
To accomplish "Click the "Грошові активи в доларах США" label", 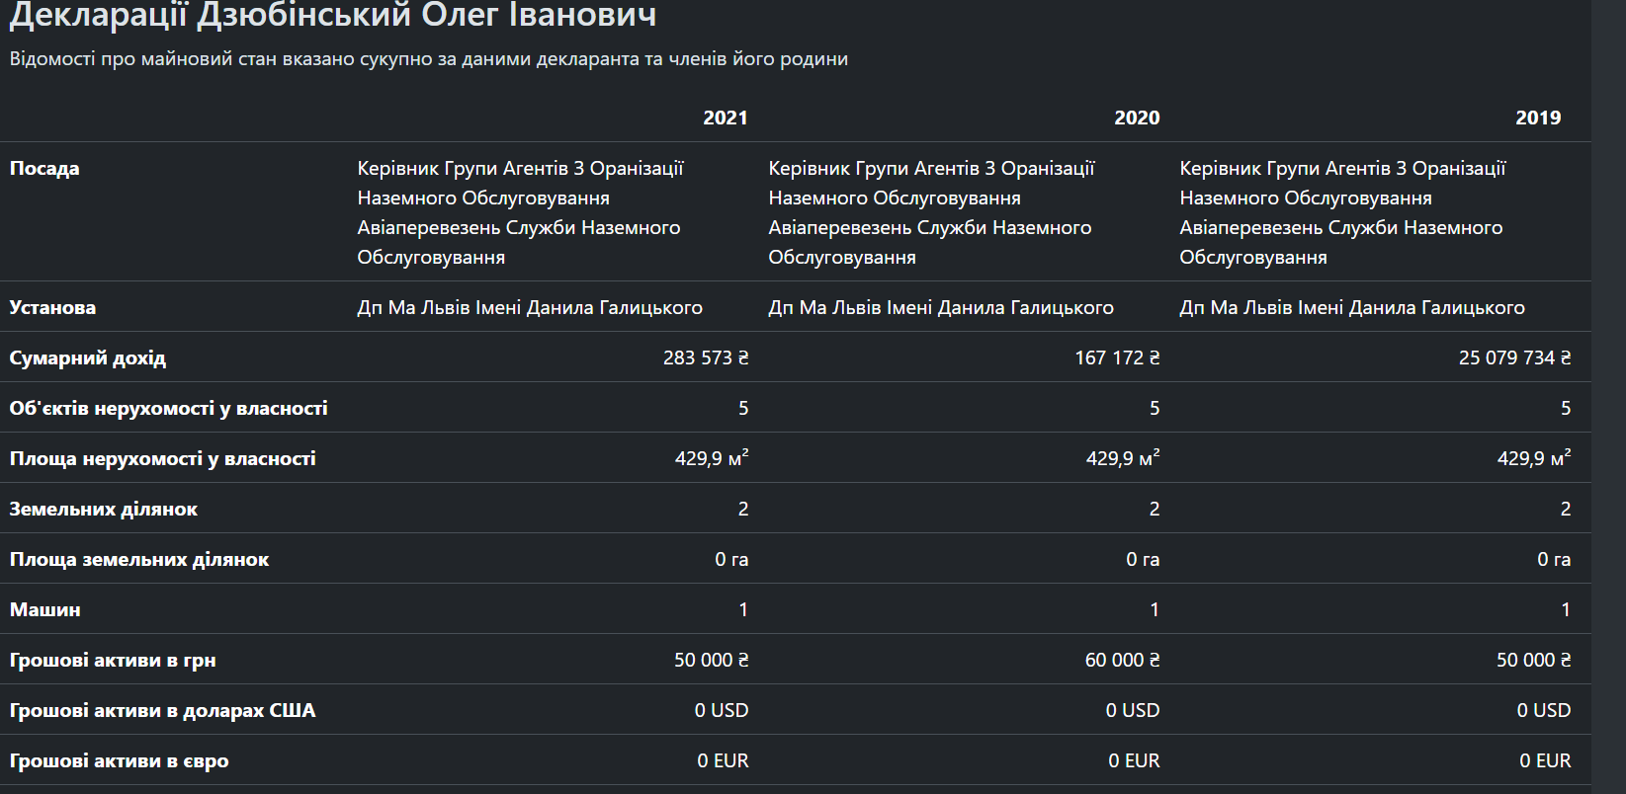I will (162, 711).
